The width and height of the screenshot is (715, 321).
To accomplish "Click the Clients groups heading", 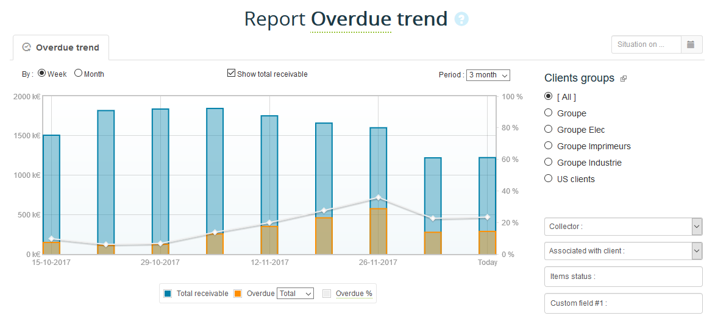I will [x=579, y=78].
